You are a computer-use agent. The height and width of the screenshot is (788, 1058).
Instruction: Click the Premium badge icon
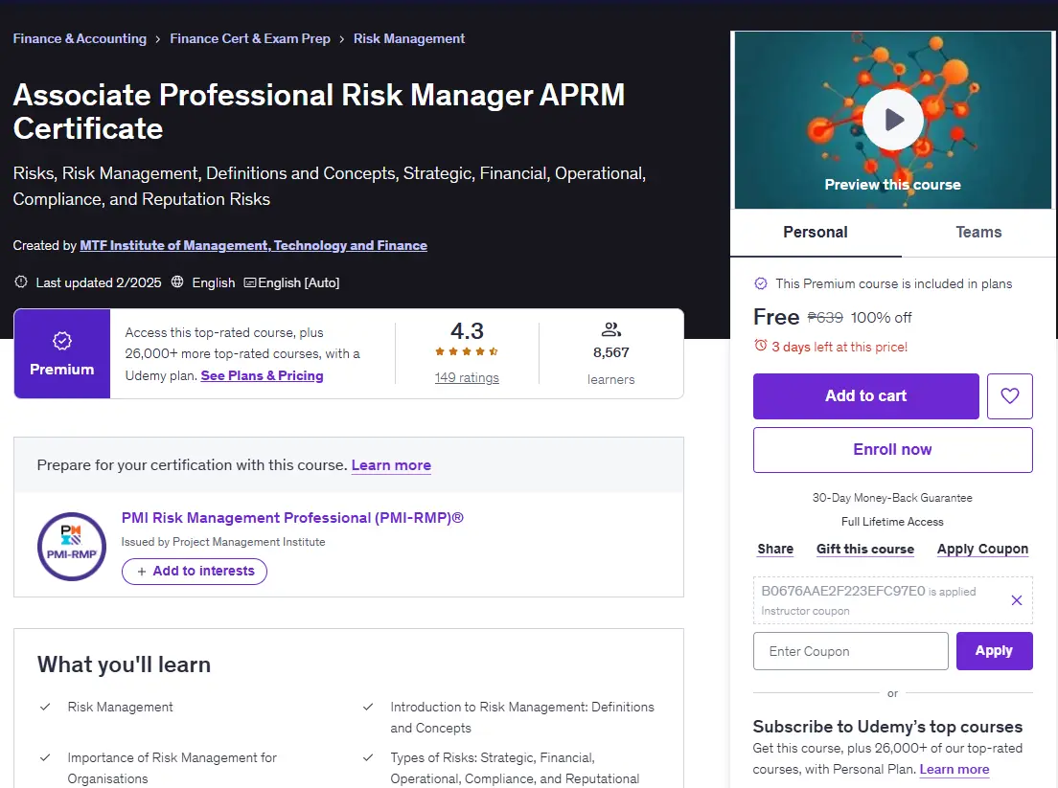(62, 341)
